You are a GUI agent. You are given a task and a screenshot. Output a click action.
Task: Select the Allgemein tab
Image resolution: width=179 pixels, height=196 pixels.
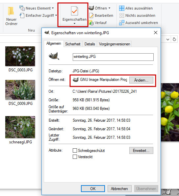[x=54, y=43]
